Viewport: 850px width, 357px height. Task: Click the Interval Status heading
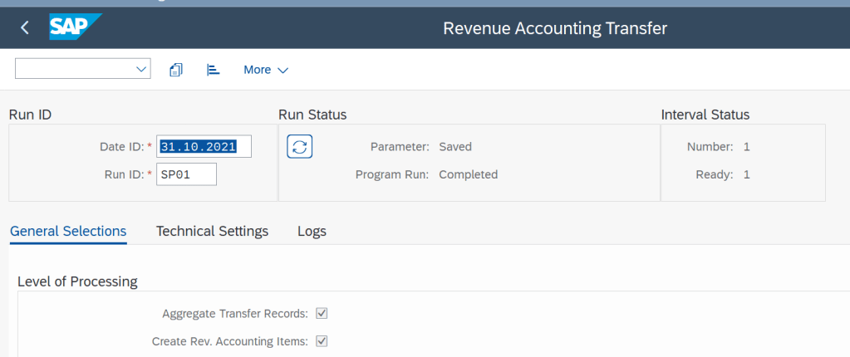[x=705, y=115]
